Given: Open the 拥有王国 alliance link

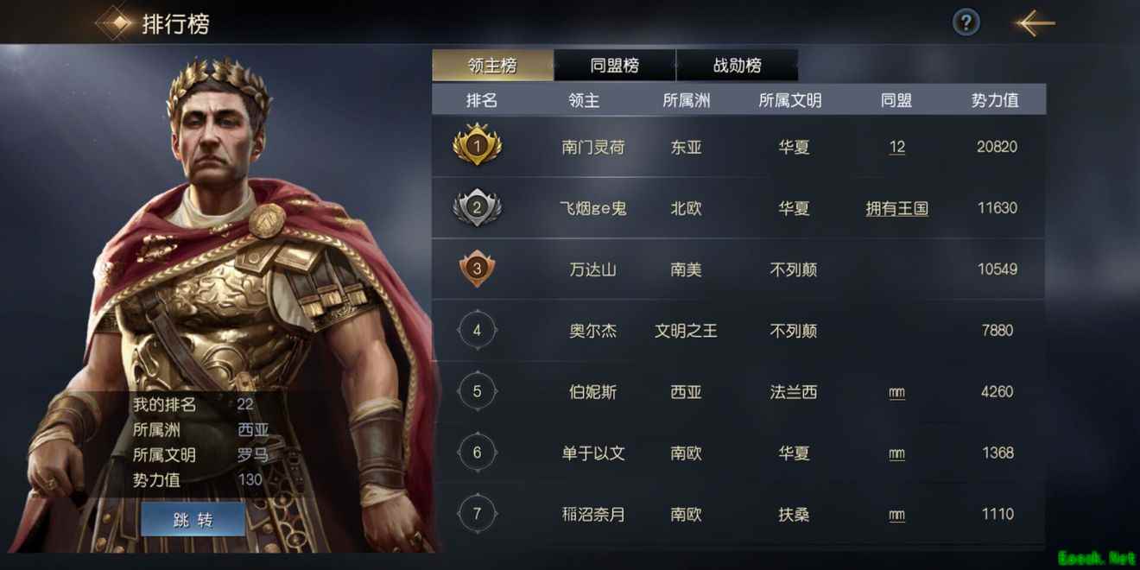Looking at the screenshot, I should pyautogui.click(x=897, y=208).
